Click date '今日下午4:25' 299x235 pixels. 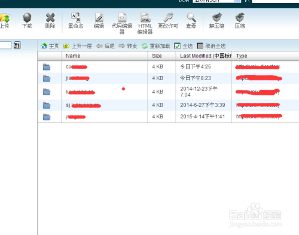196,66
